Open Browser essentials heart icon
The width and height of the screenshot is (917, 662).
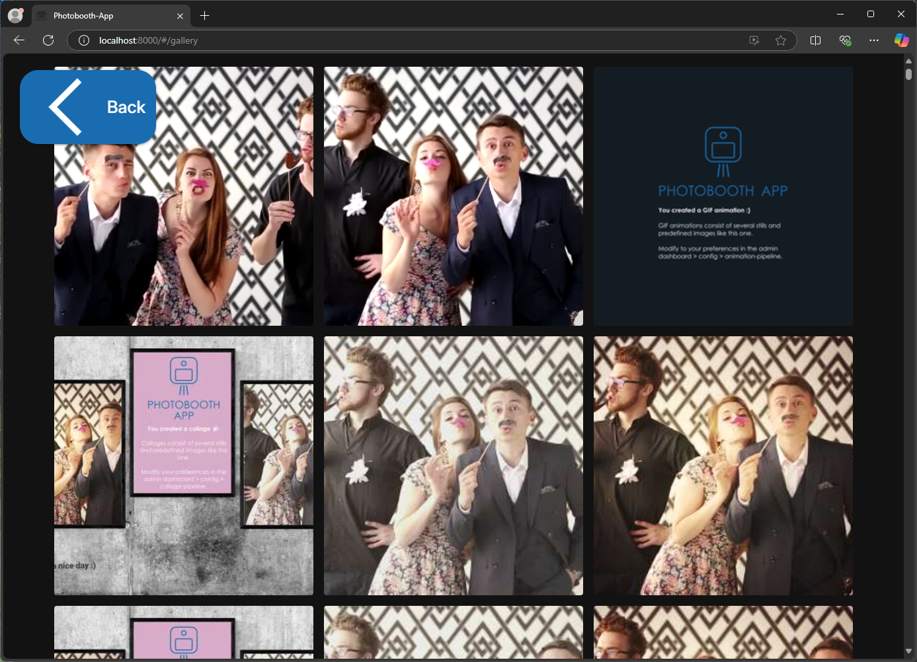pyautogui.click(x=845, y=40)
